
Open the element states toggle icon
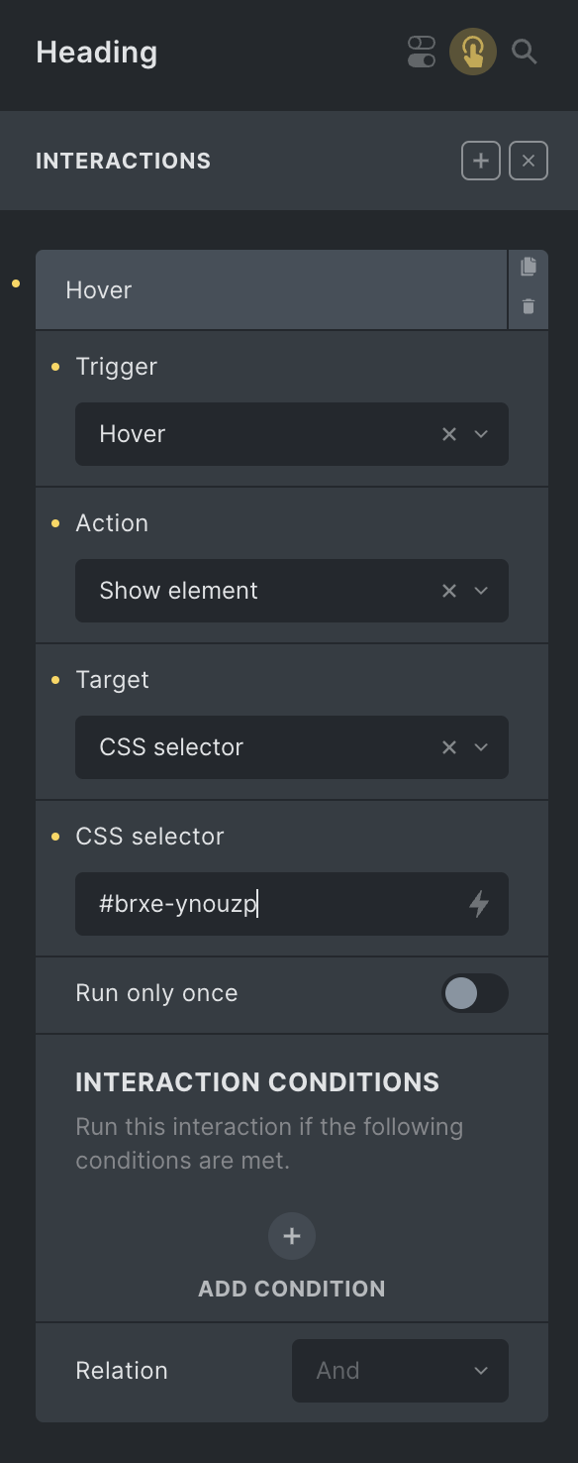422,52
